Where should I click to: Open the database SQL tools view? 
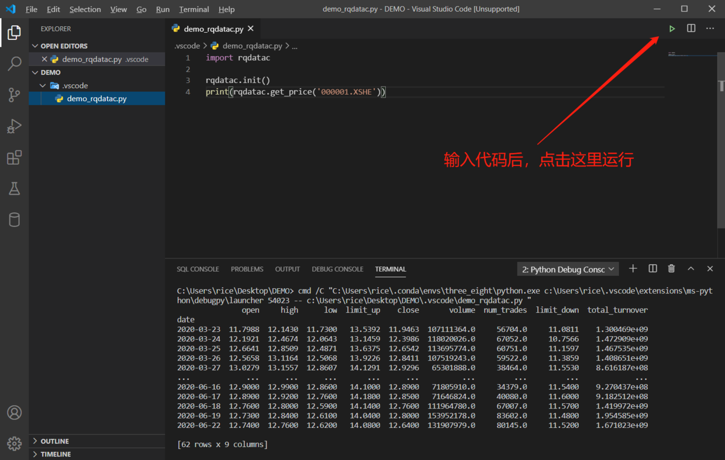click(15, 220)
